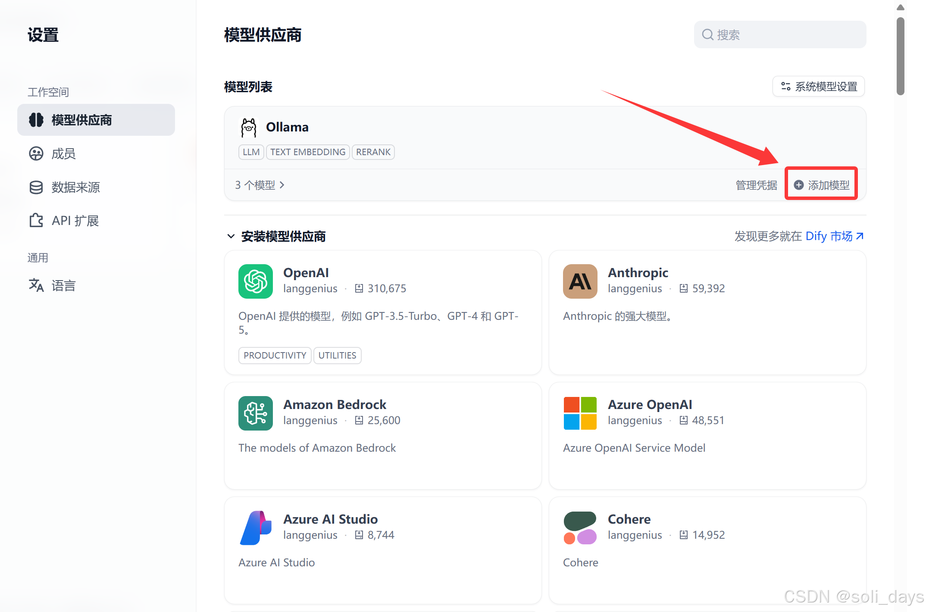Click the brain icon beside 模型供应商 in sidebar

tap(36, 120)
